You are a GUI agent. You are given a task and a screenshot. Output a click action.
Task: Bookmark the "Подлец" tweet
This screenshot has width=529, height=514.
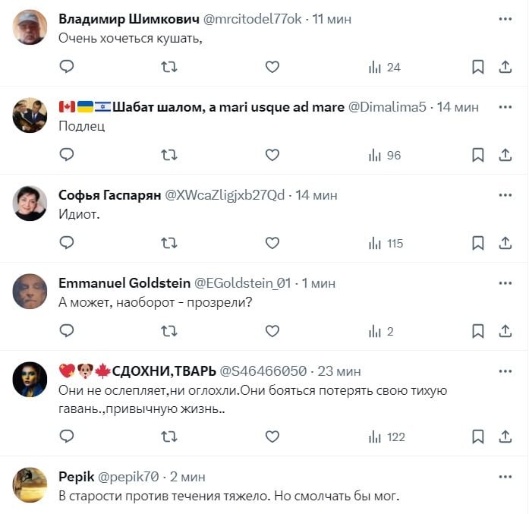tap(478, 155)
